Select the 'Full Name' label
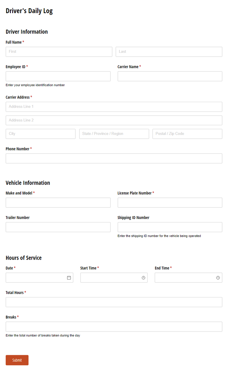This screenshot has height=371, width=228. 14,42
